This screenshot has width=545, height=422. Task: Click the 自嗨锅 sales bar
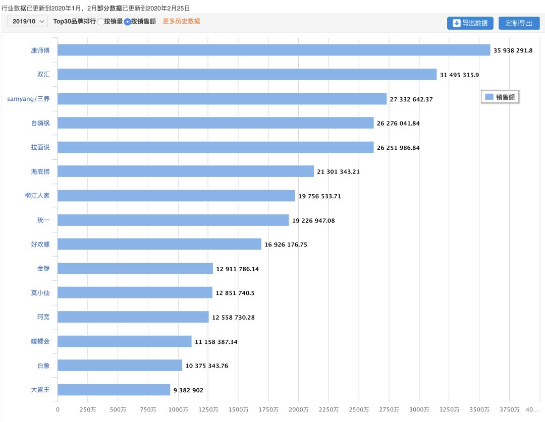(215, 123)
